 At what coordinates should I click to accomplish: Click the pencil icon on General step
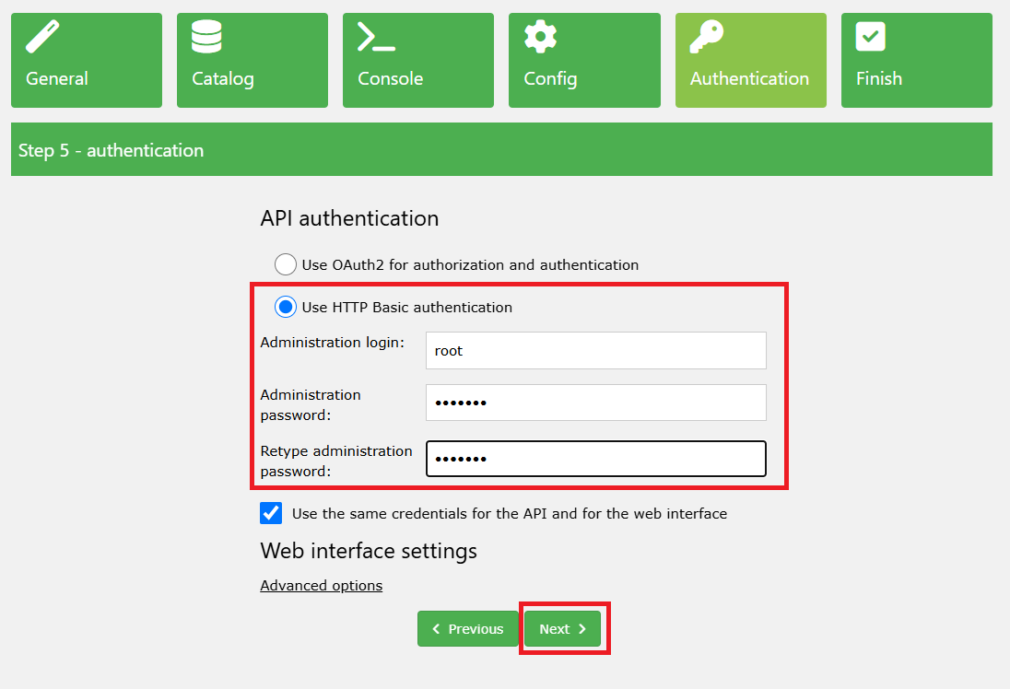[42, 36]
